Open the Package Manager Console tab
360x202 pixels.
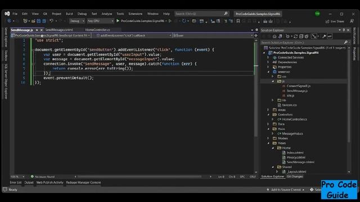[83, 182]
